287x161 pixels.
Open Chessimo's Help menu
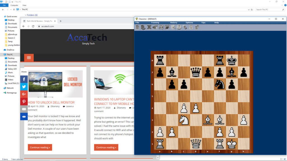tap(217, 23)
